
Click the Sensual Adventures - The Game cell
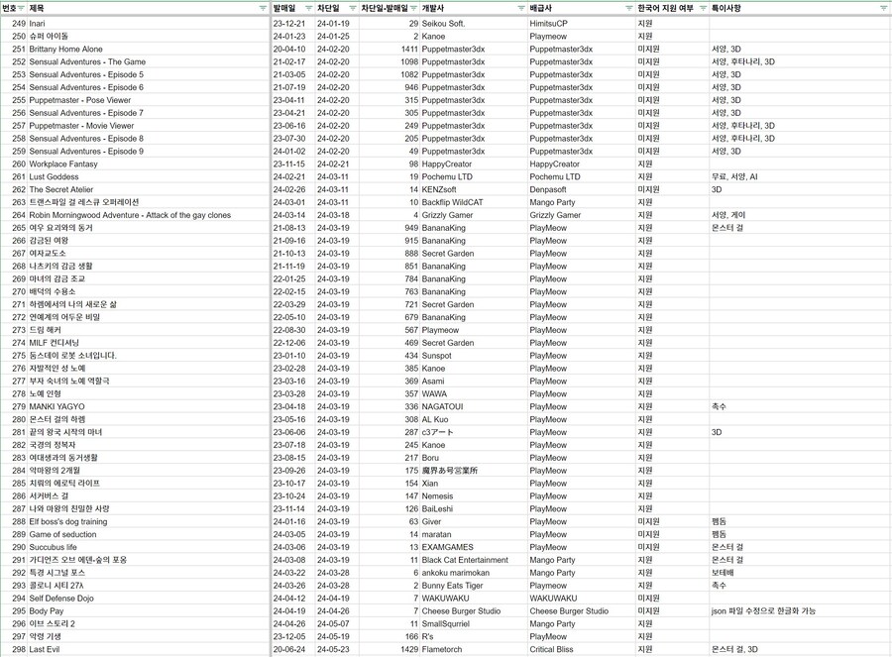[150, 61]
